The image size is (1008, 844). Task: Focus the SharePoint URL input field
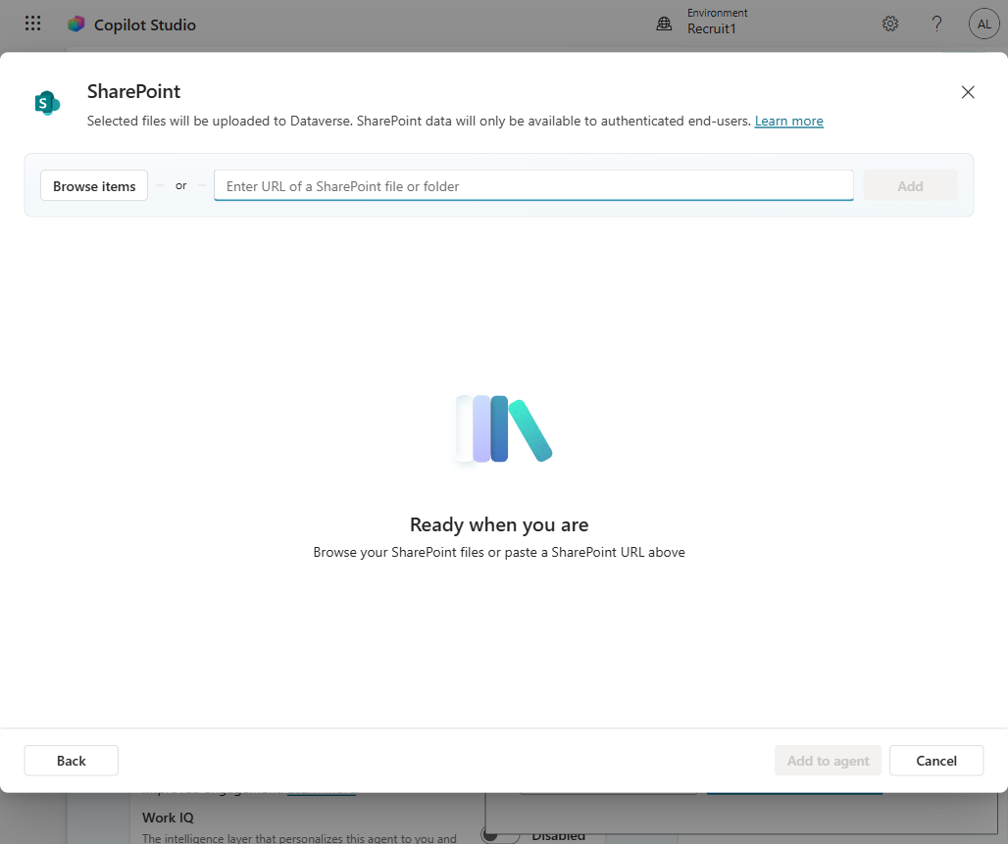point(533,186)
